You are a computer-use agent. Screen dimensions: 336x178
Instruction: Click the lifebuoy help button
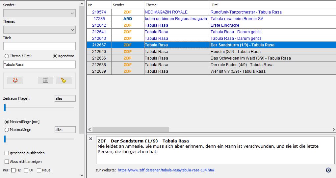[x=15, y=80]
